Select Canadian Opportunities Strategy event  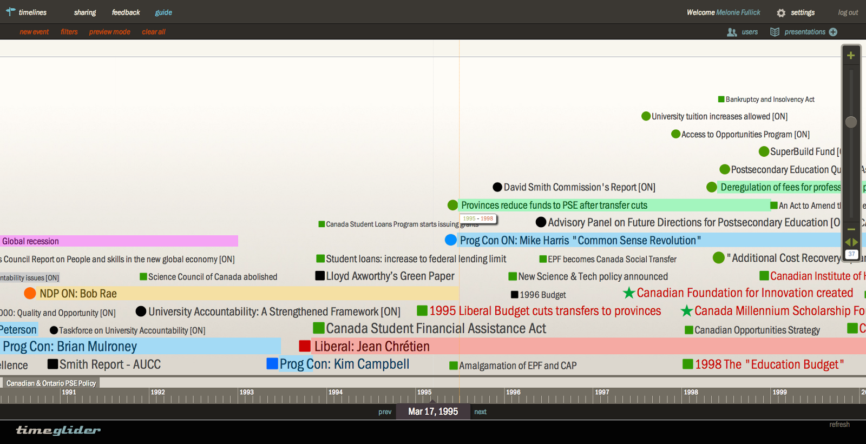coord(757,330)
